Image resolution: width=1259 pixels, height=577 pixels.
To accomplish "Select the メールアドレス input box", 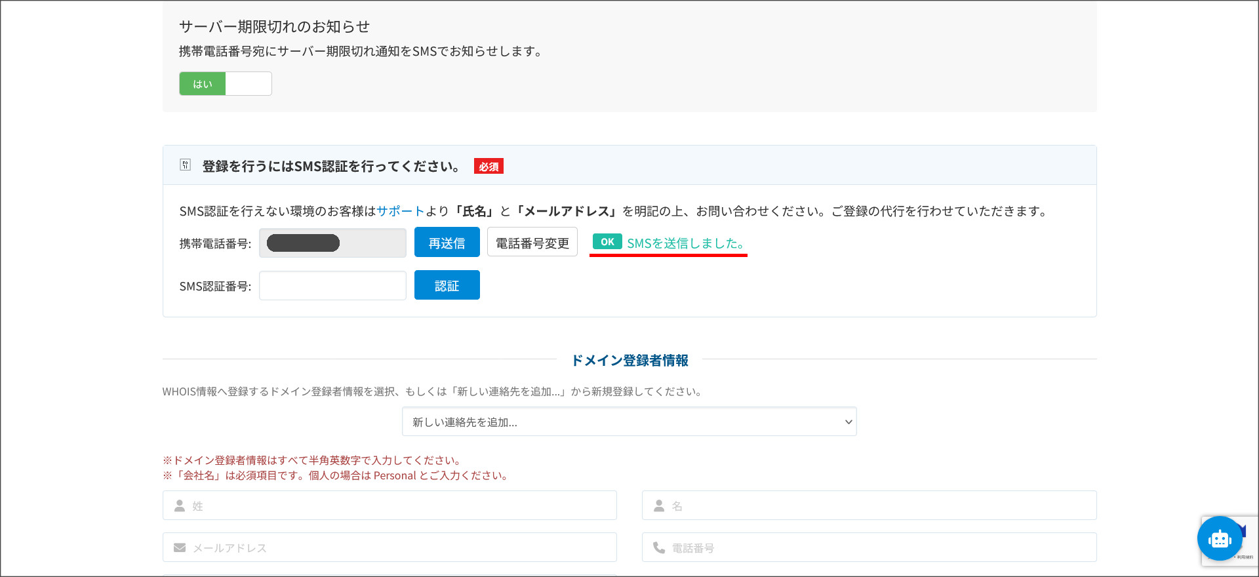I will (x=400, y=547).
